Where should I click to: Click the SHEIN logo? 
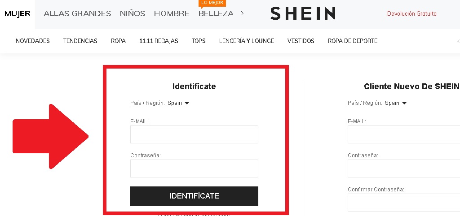tap(302, 13)
